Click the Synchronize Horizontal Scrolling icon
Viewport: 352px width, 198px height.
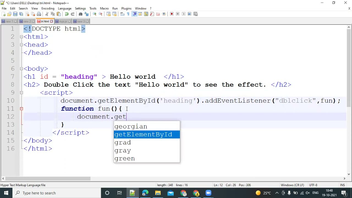[115, 14]
